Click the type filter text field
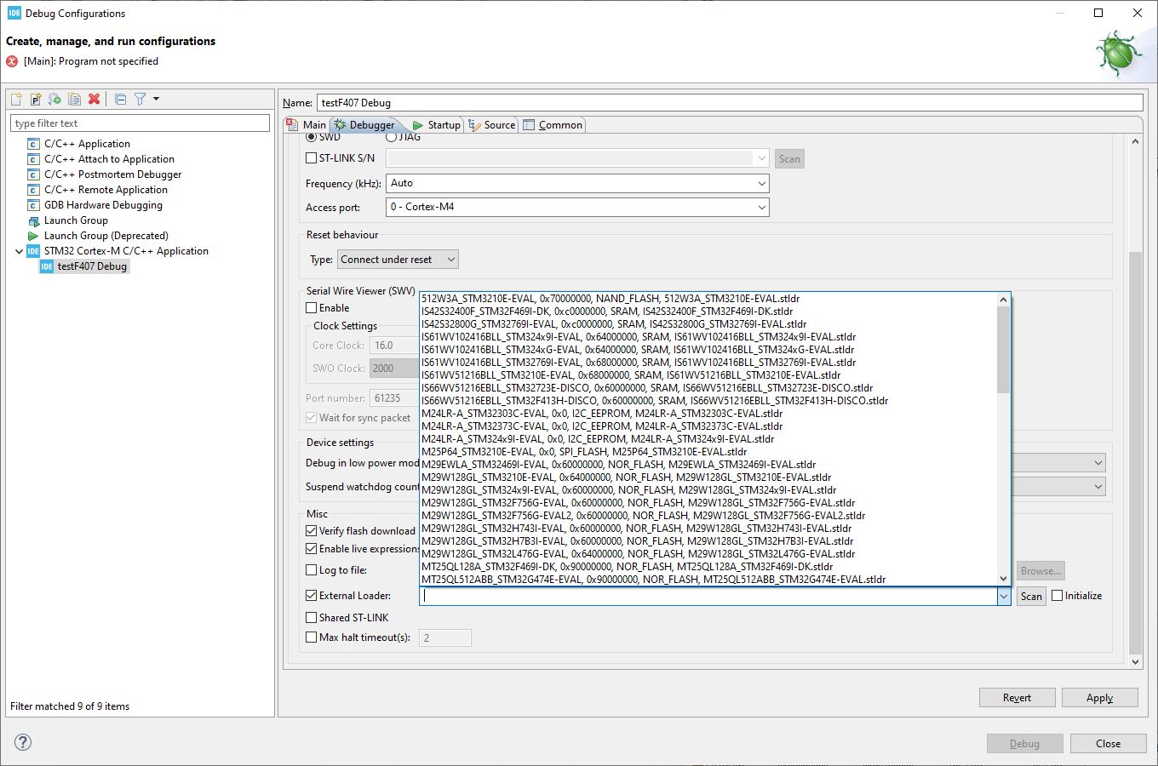Screen dimensions: 1158x766 tap(140, 123)
